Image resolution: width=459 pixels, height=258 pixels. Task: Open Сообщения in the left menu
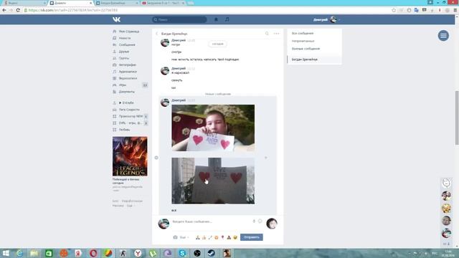tap(127, 44)
